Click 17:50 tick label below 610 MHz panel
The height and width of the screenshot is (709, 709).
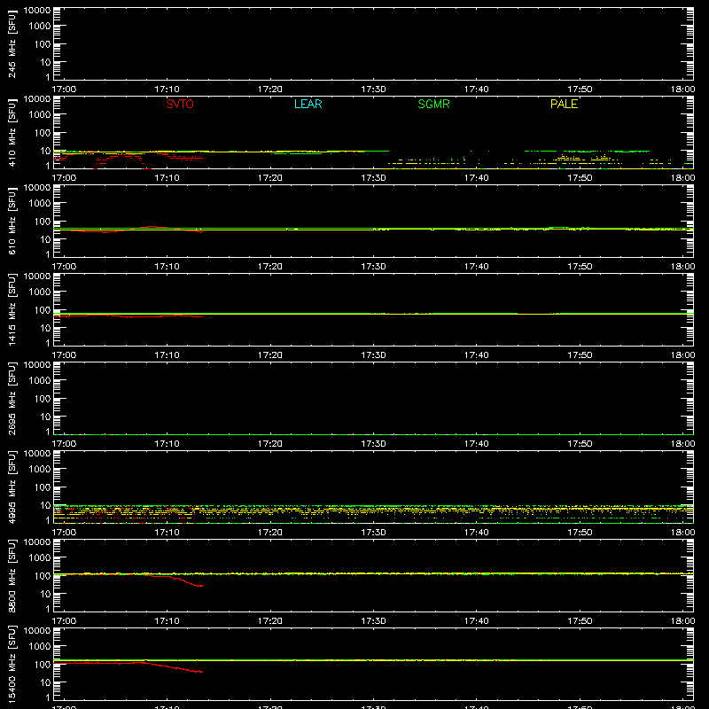click(x=580, y=267)
